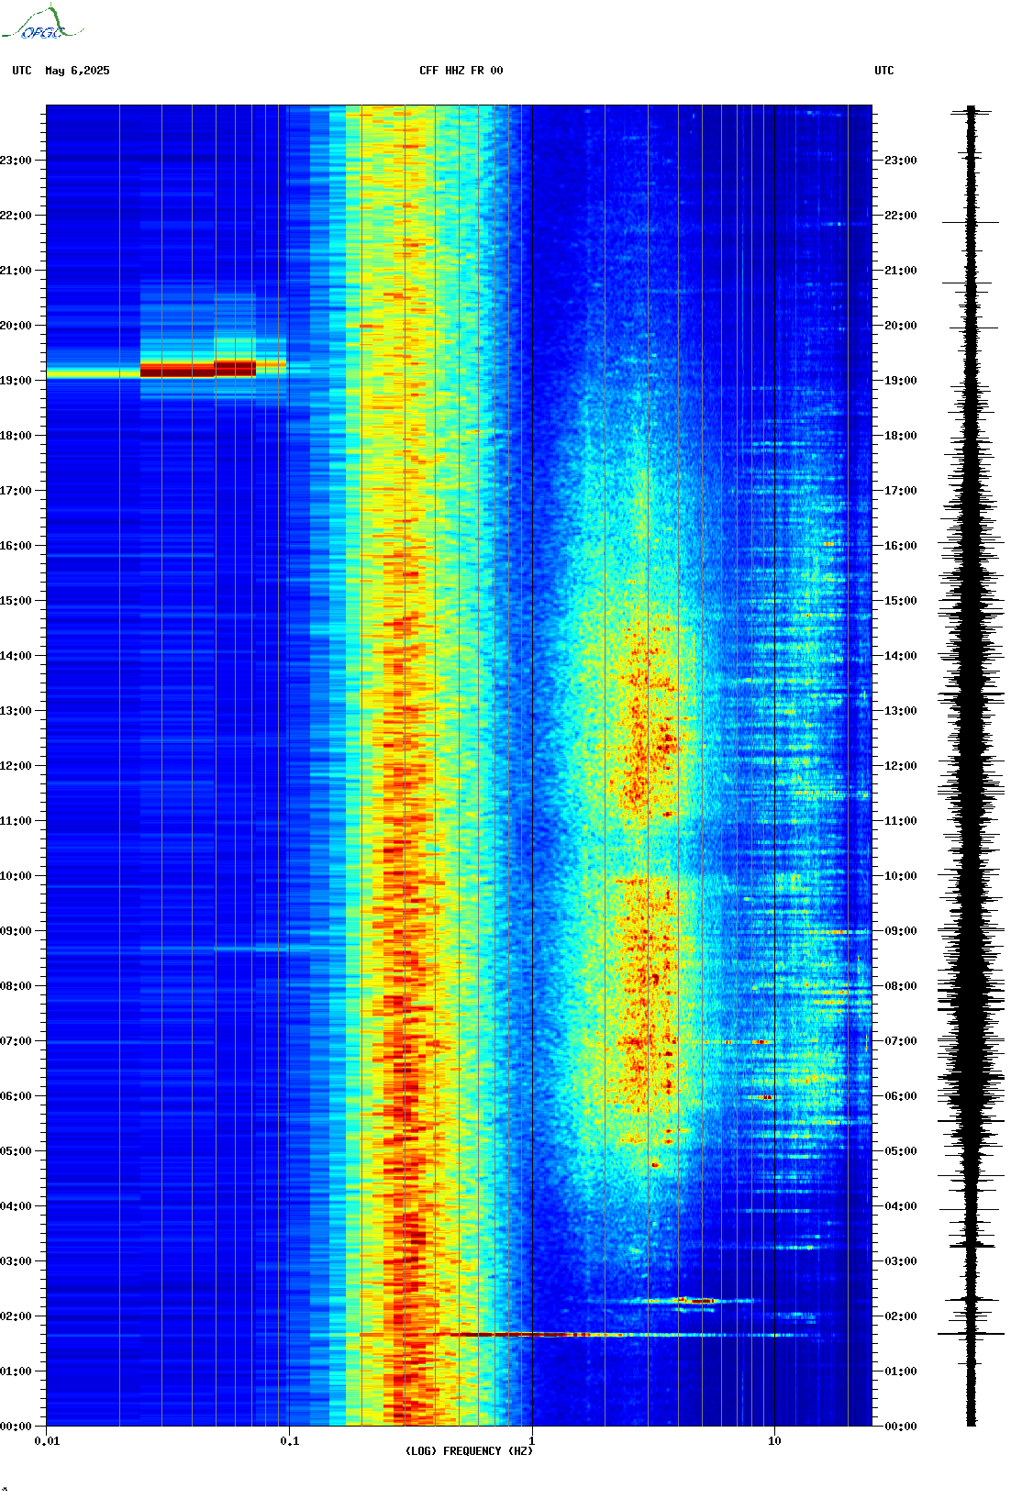Screen dimensions: 1011x1499
Task: Click the 22:00 label on the right time axis
Action: [900, 216]
